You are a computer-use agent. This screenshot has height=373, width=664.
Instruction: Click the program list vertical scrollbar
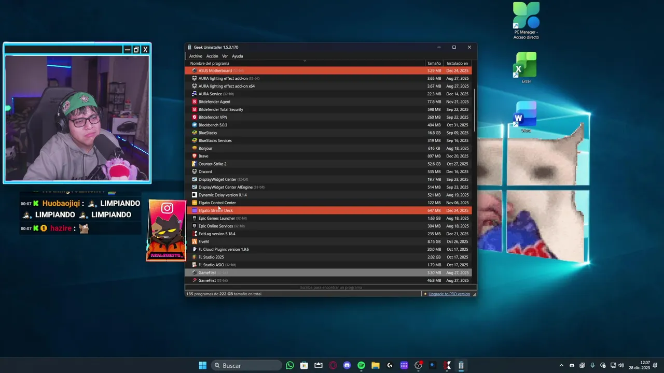coord(474,110)
